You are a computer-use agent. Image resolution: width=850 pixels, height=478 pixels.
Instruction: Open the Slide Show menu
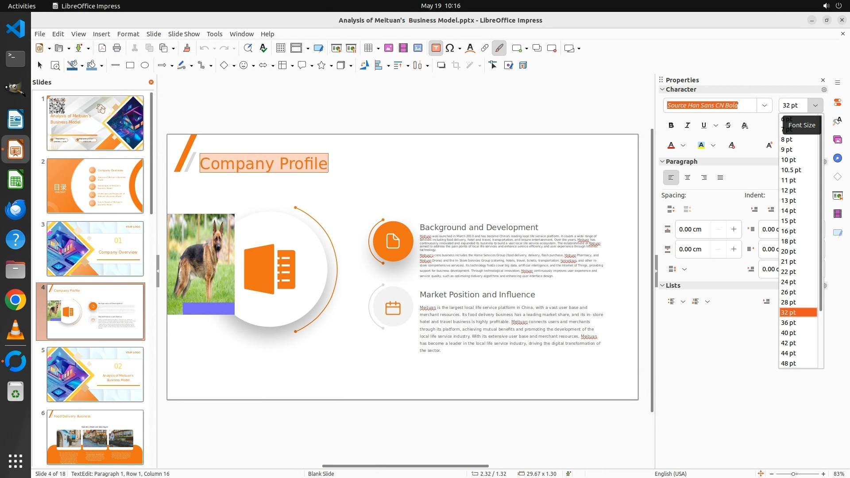click(184, 34)
